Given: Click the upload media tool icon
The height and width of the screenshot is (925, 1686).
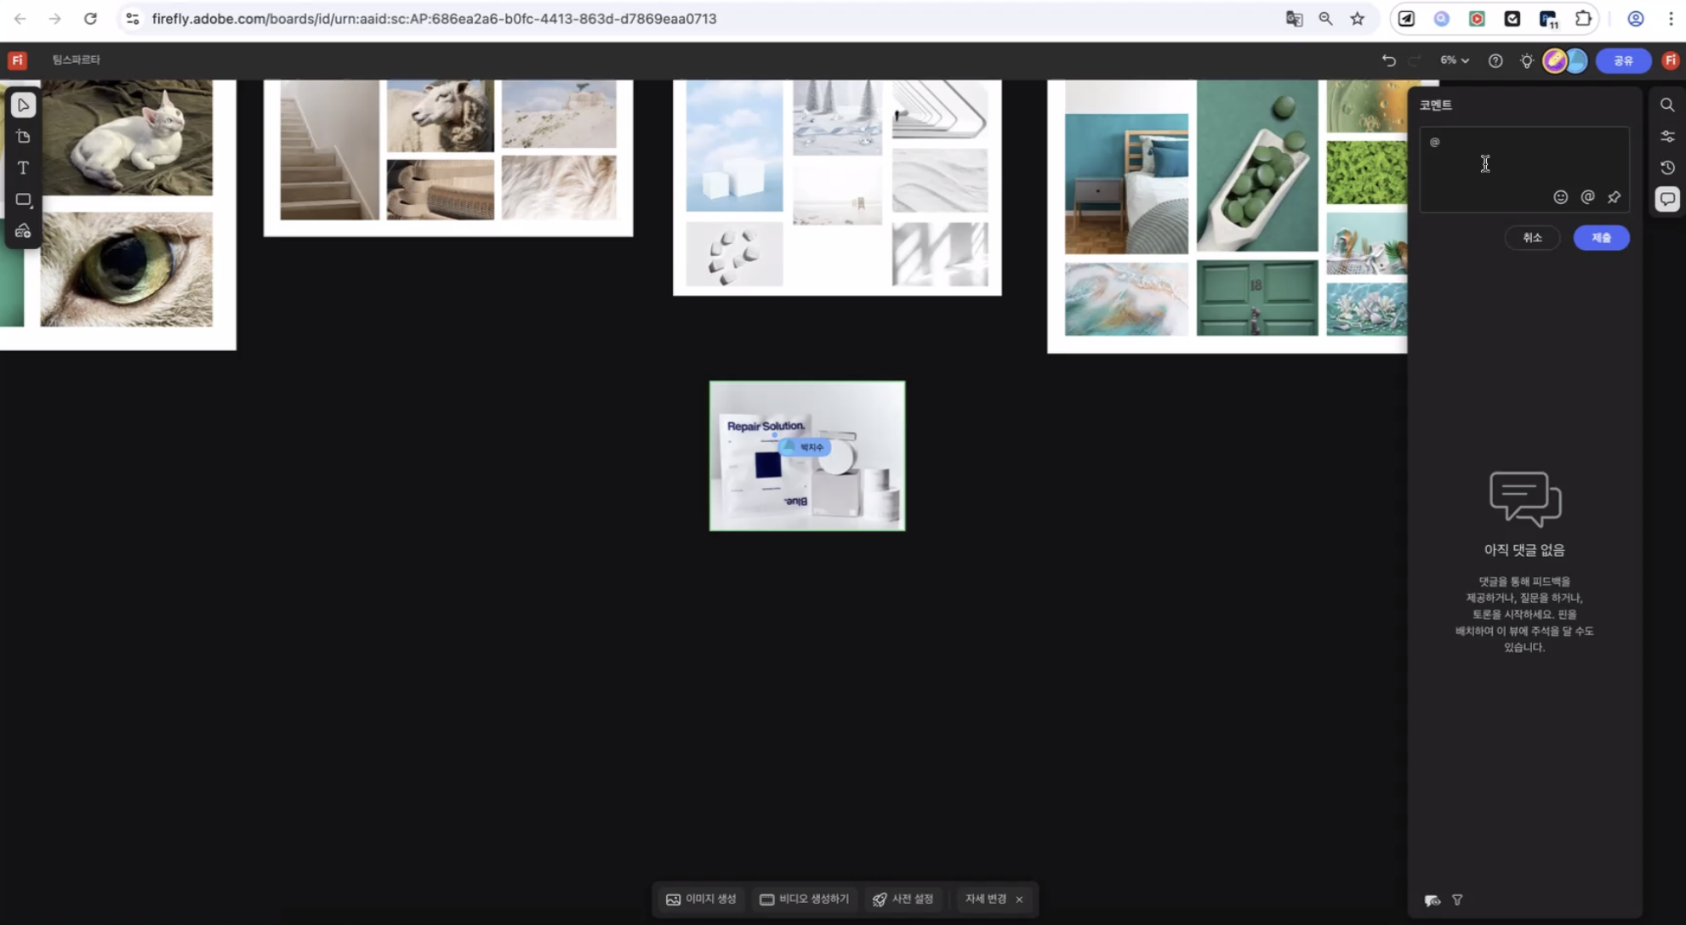Looking at the screenshot, I should click(x=23, y=231).
